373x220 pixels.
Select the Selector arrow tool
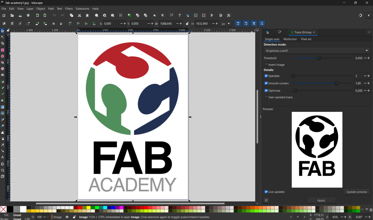click(x=3, y=31)
